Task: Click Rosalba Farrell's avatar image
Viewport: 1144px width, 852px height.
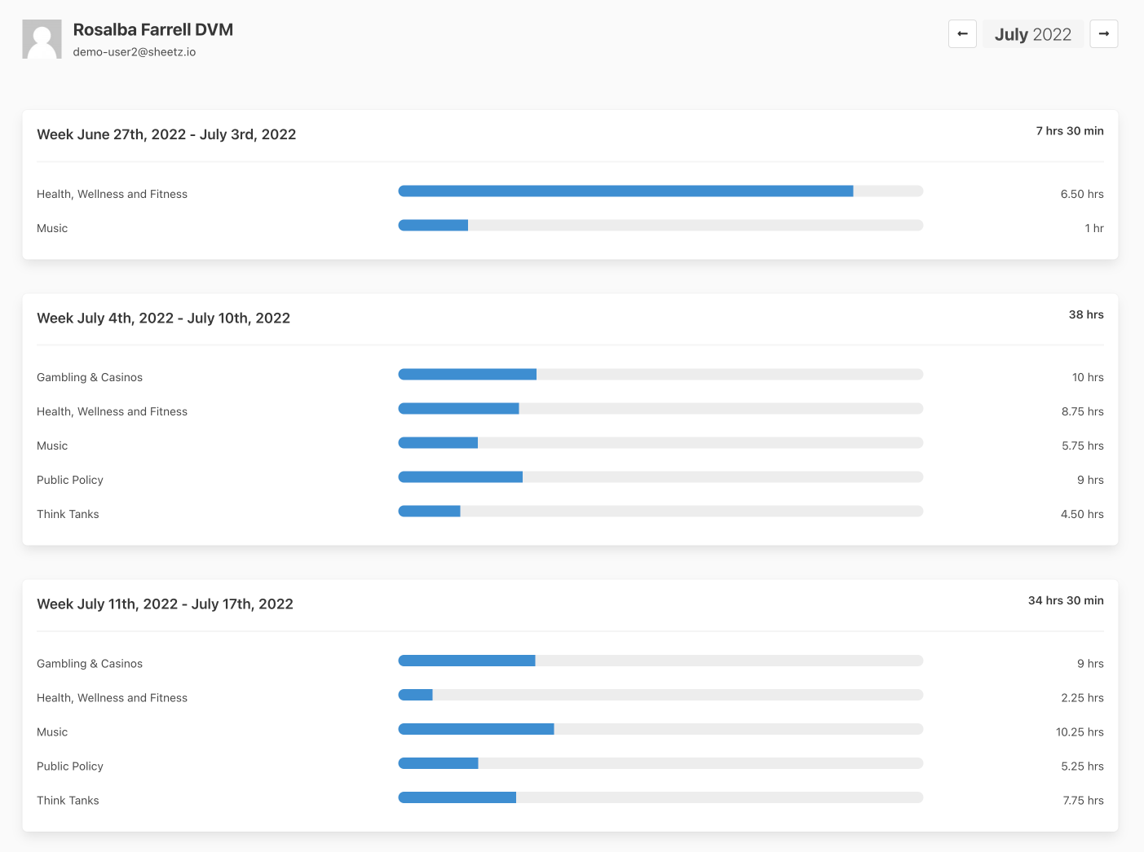Action: pos(42,39)
